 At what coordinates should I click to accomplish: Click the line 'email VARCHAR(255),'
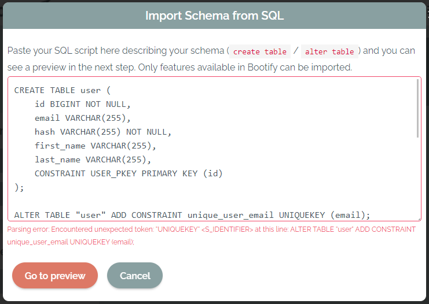pyautogui.click(x=83, y=118)
